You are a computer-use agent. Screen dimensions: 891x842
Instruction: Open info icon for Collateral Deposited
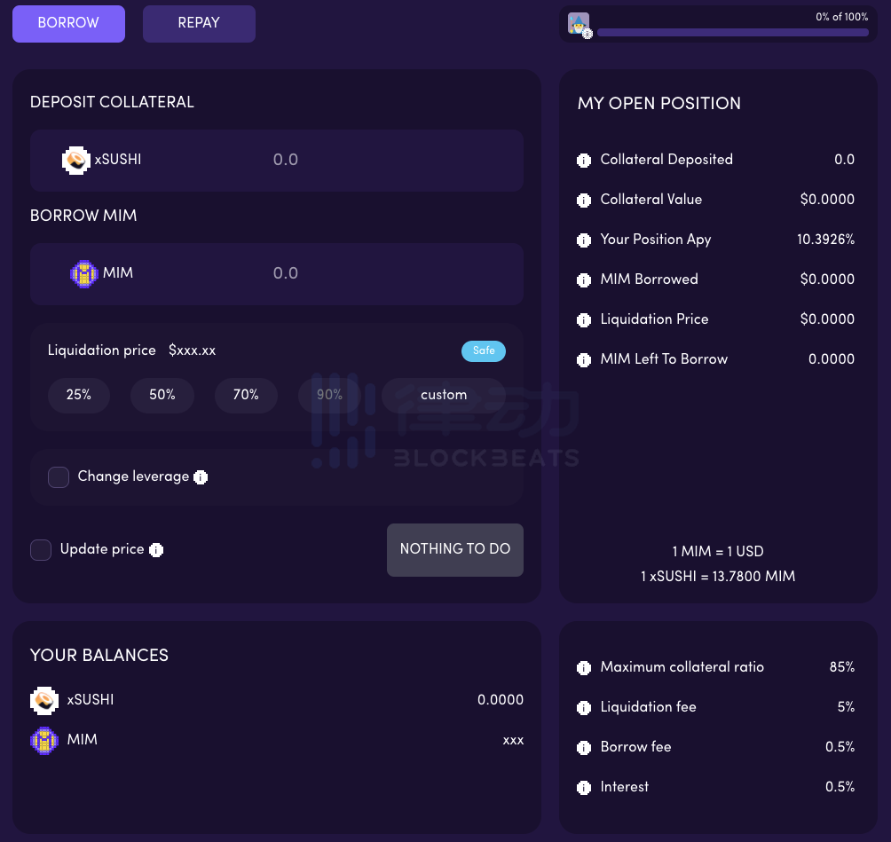coord(584,161)
